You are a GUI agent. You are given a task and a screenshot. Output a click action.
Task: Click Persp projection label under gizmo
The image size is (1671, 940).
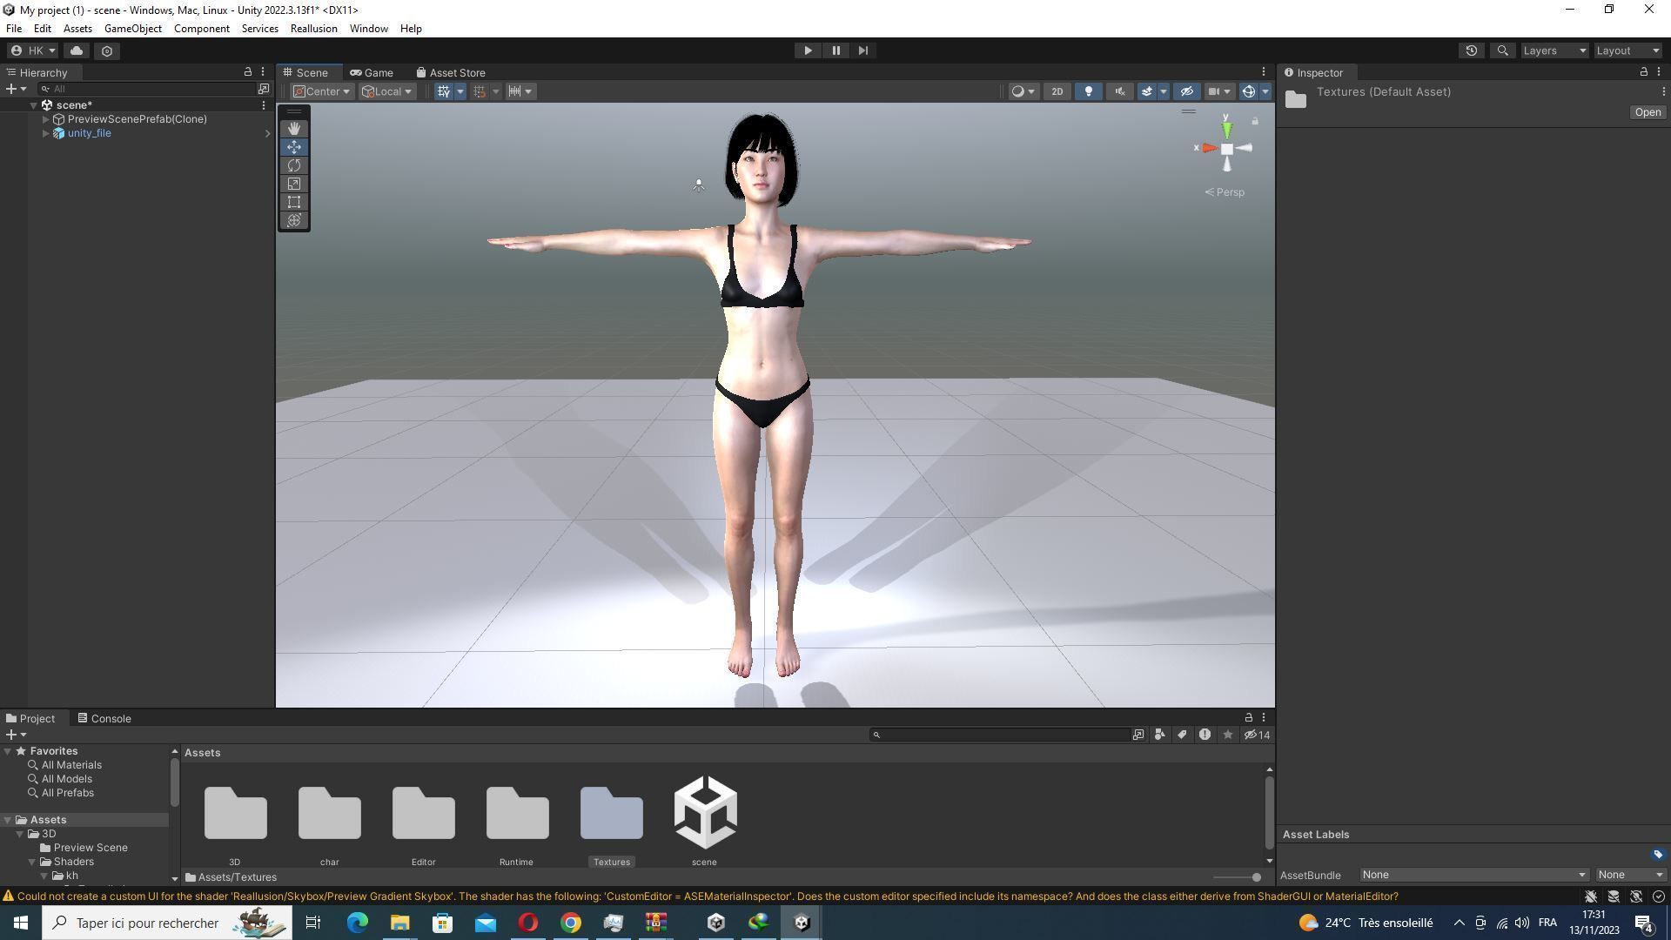pyautogui.click(x=1225, y=192)
